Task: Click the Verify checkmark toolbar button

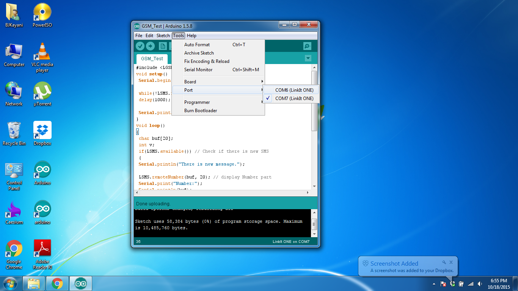Action: coord(140,46)
